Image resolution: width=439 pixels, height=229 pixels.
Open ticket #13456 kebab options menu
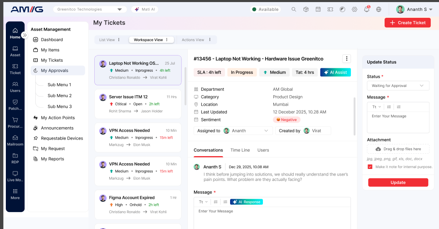pyautogui.click(x=347, y=59)
